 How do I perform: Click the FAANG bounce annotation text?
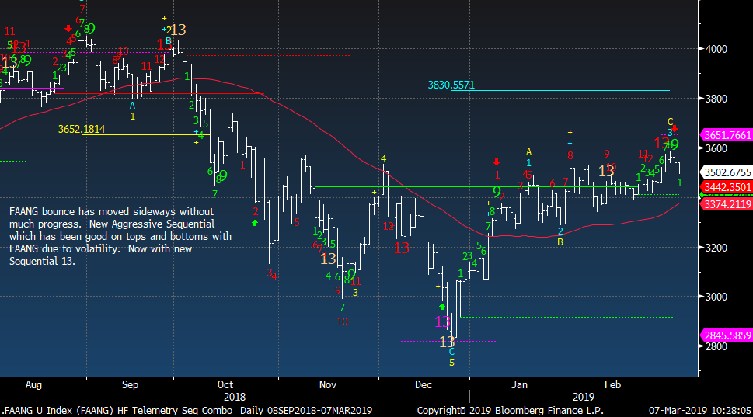point(120,236)
